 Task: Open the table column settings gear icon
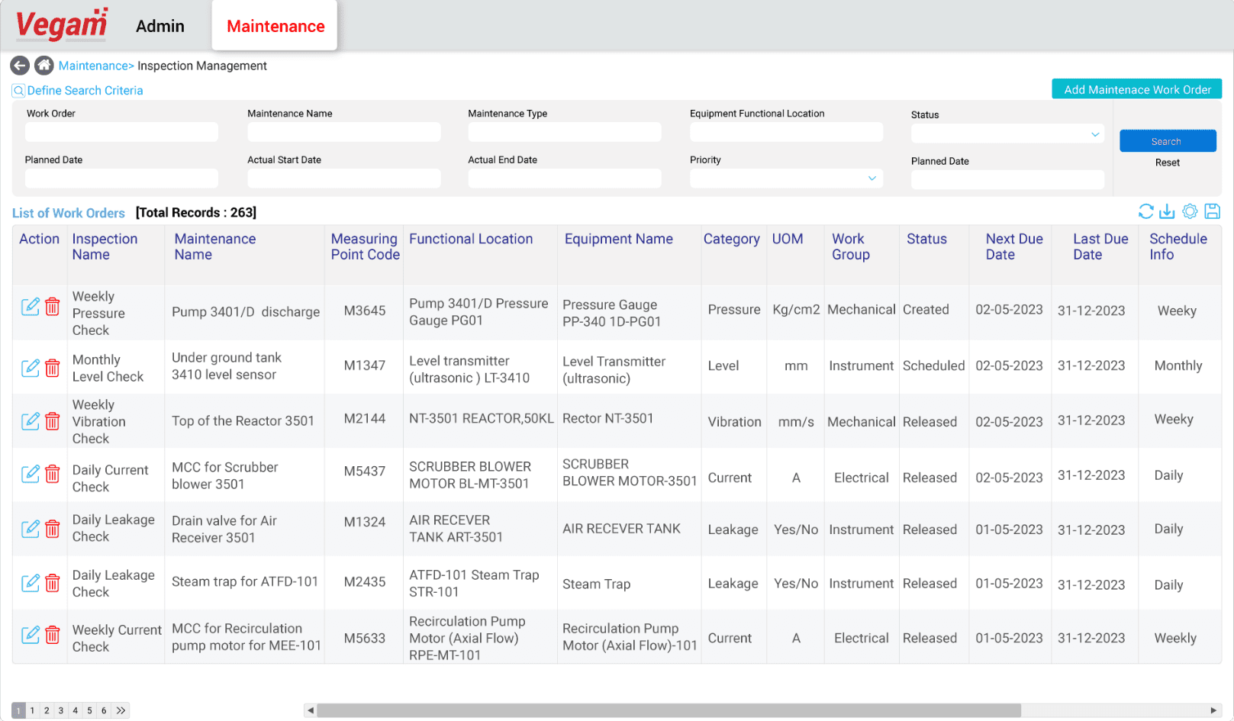1190,211
